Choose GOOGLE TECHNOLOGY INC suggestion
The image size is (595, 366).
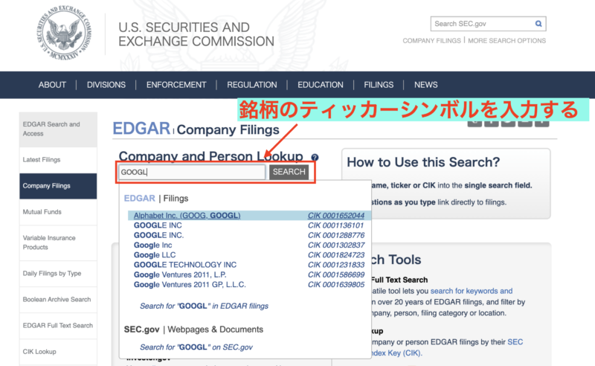click(x=184, y=265)
